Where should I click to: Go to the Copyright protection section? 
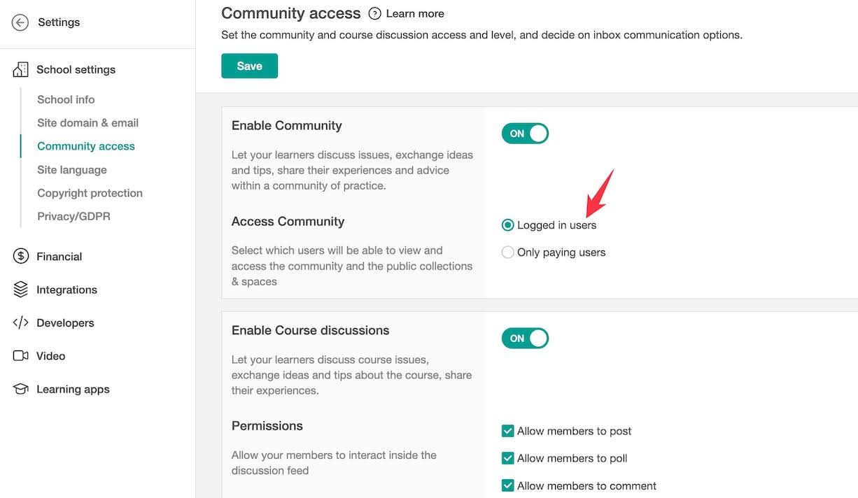pyautogui.click(x=90, y=192)
